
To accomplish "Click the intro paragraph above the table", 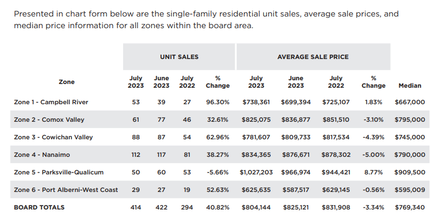I will [x=205, y=19].
